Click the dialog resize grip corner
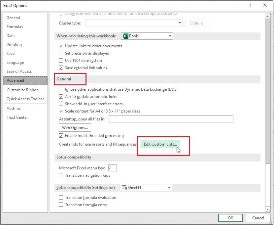Image resolution: width=274 pixels, height=225 pixels. point(271,223)
